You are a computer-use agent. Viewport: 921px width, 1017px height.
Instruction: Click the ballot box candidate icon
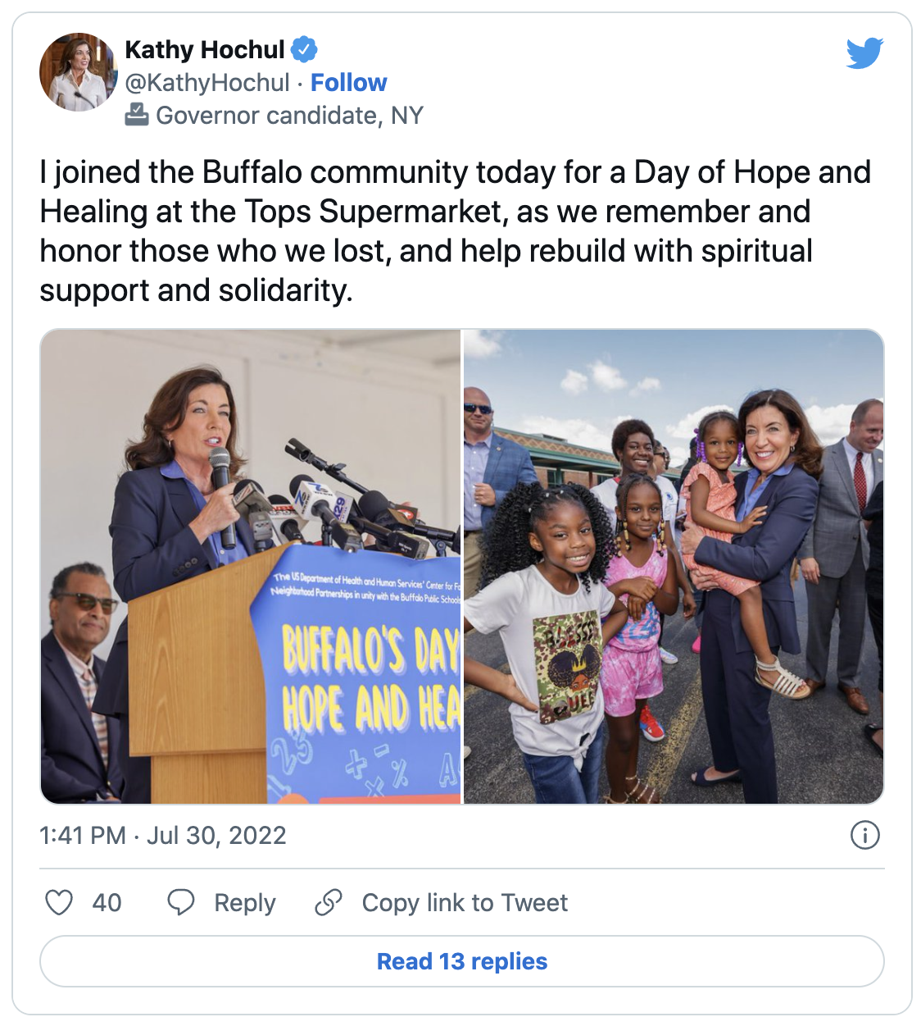click(x=136, y=115)
